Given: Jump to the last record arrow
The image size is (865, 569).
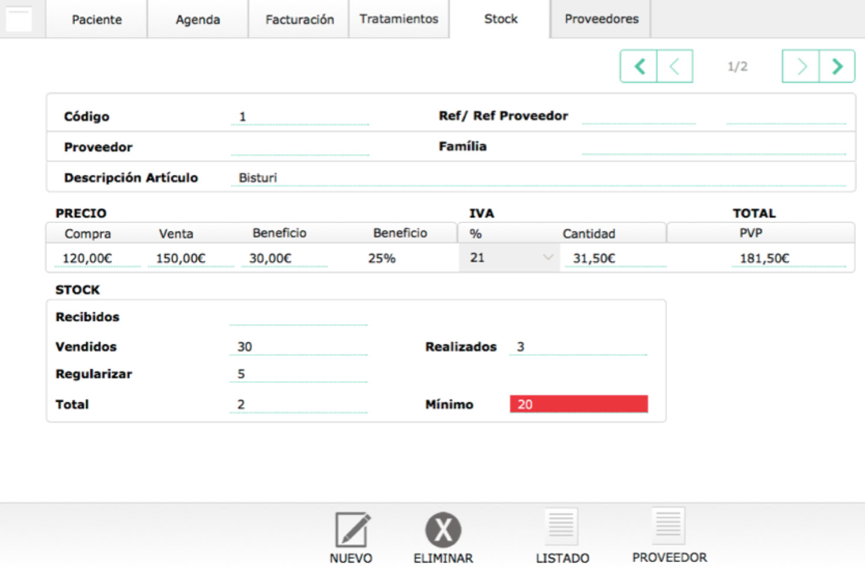Looking at the screenshot, I should 837,66.
